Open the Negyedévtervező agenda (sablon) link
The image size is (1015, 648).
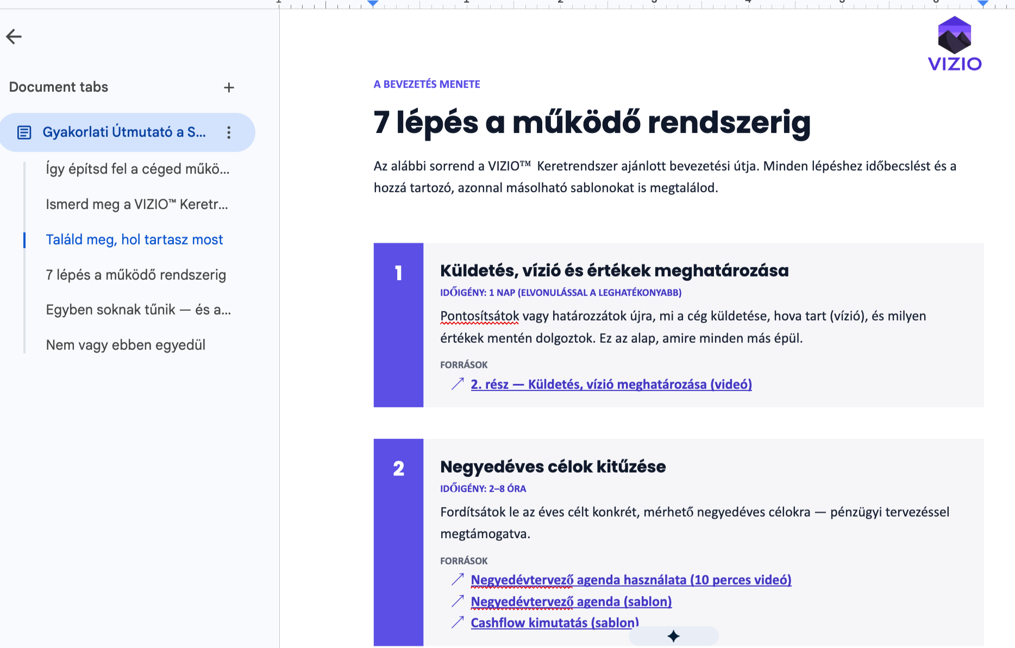point(571,602)
